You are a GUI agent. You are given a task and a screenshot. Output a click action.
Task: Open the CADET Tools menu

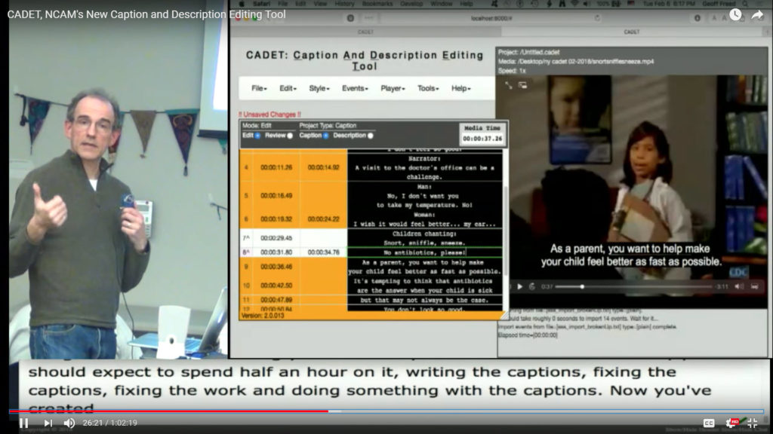[x=428, y=89]
